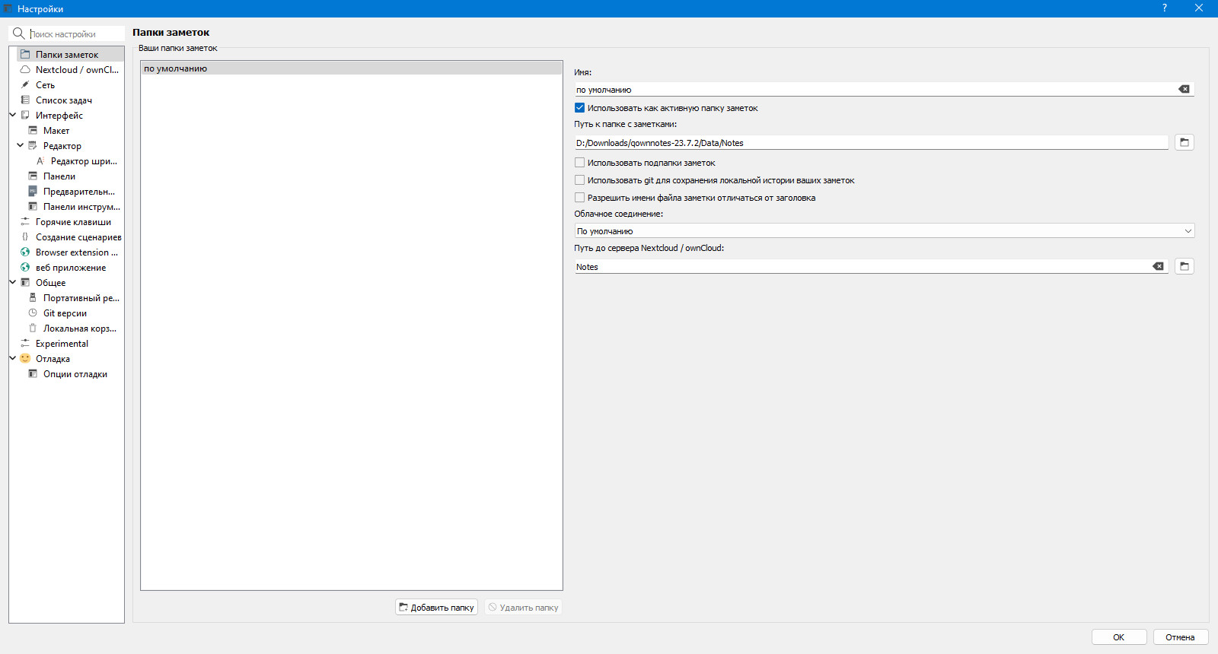This screenshot has width=1218, height=654.
Task: Click the OK button
Action: pos(1118,637)
